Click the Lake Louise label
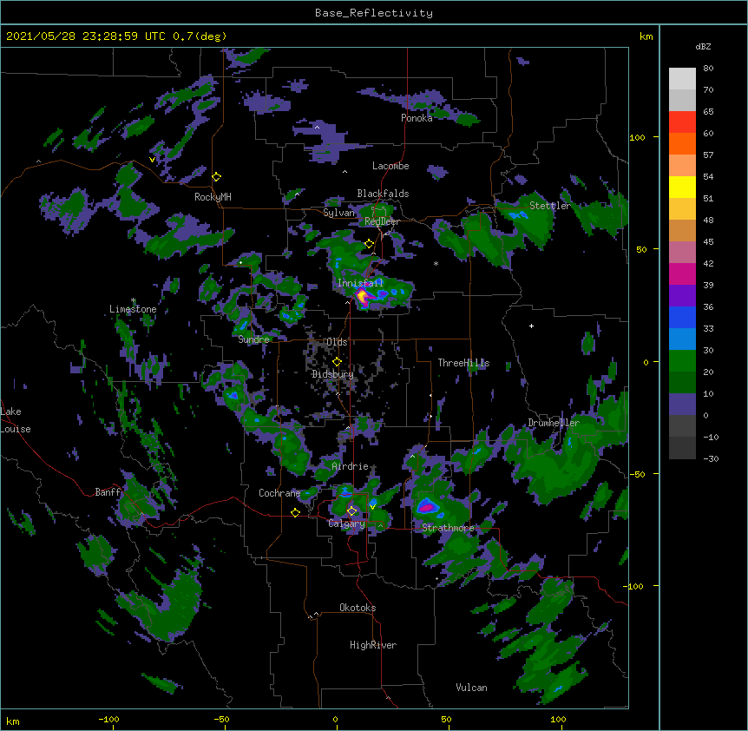This screenshot has height=731, width=748. tap(16, 420)
